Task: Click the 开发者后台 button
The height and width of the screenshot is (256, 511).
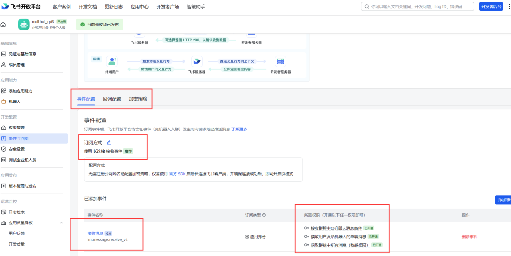Action: pyautogui.click(x=491, y=7)
